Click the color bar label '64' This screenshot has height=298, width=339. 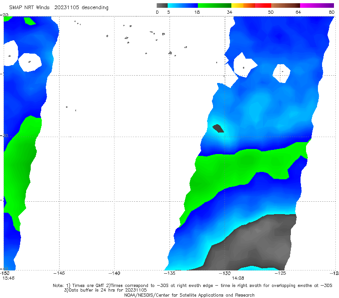tap(298, 12)
